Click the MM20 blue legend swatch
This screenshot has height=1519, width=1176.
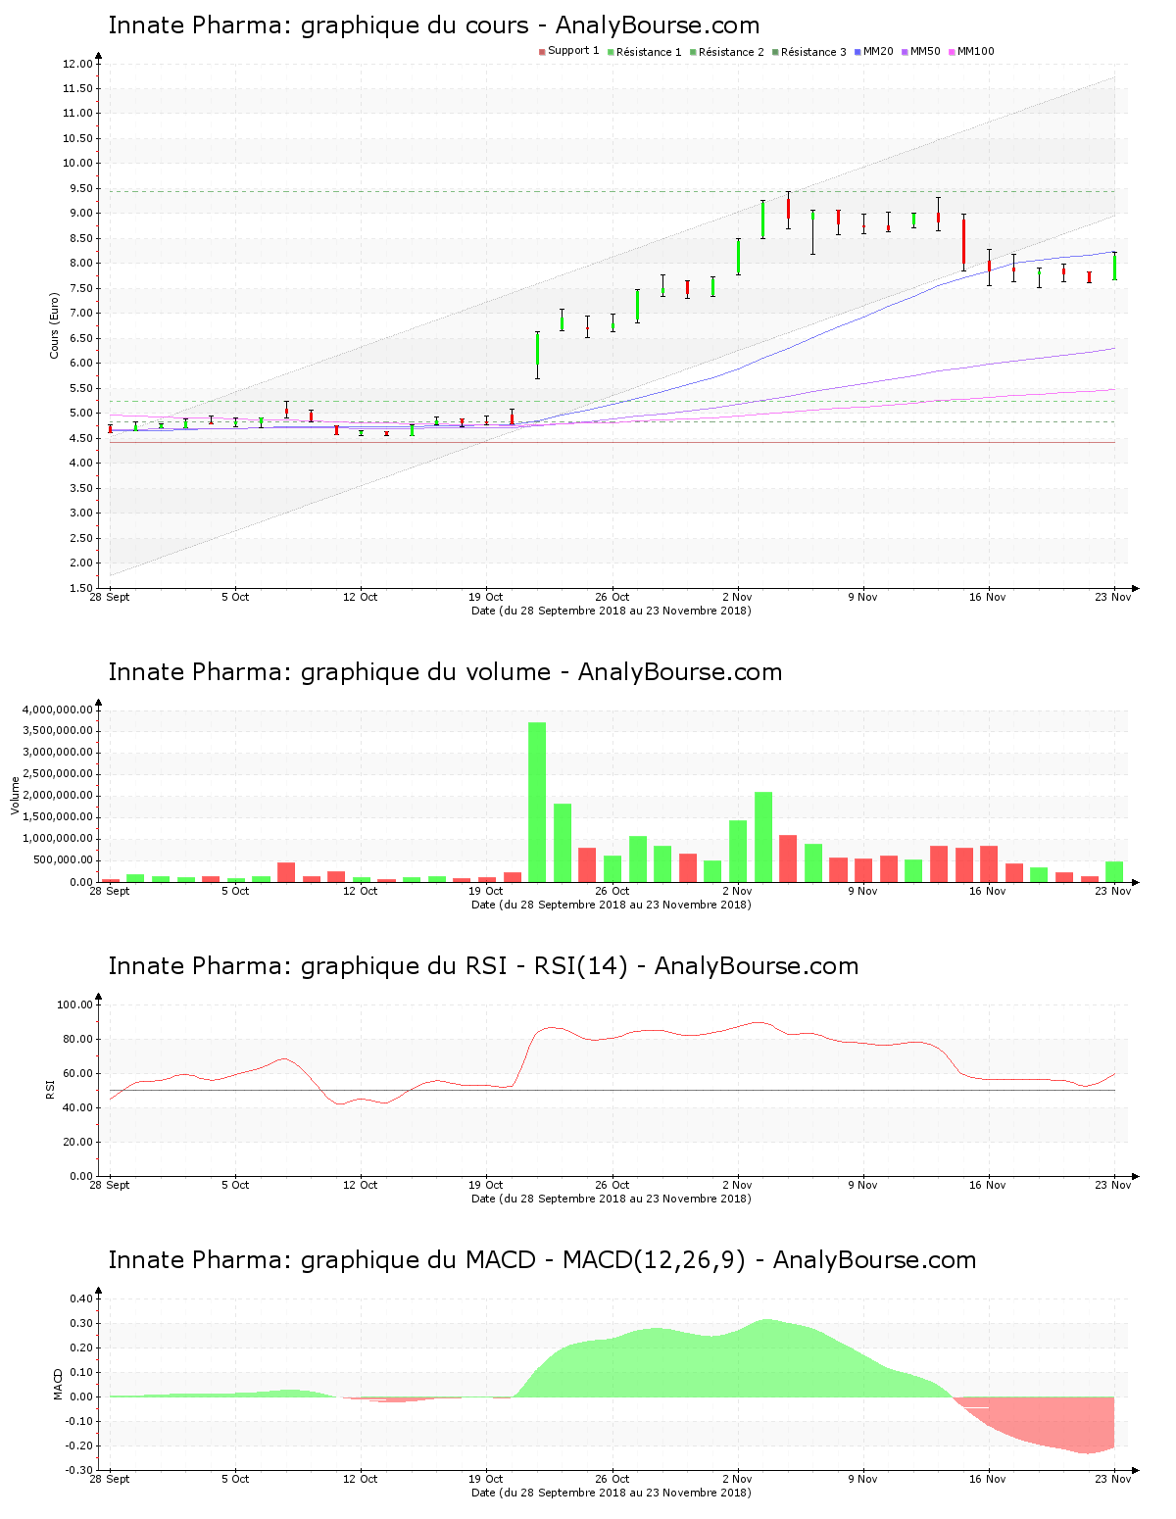857,52
